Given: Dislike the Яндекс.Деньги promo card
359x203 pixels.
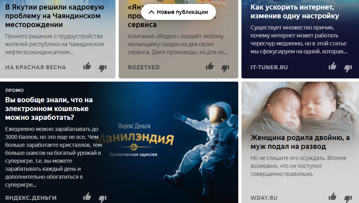Looking at the screenshot, I should 102,199.
